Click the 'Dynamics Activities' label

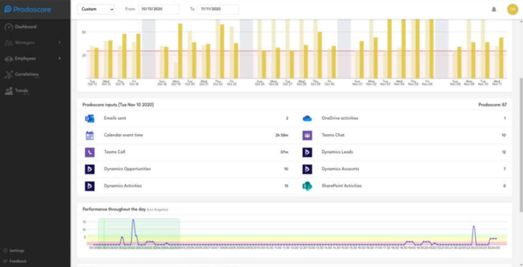123,186
